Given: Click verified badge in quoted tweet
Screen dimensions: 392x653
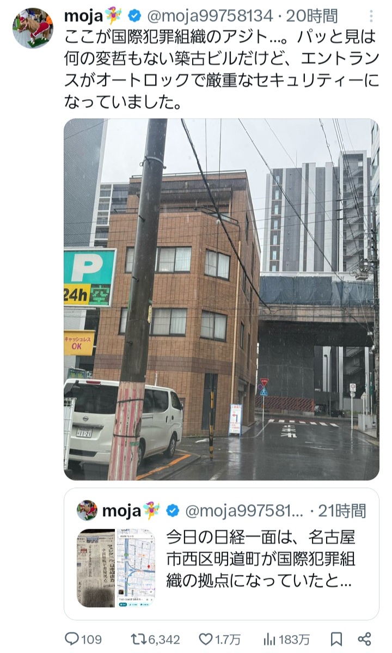Looking at the screenshot, I should (x=172, y=510).
